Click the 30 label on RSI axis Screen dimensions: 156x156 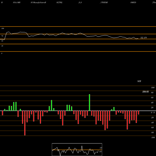(2, 46)
